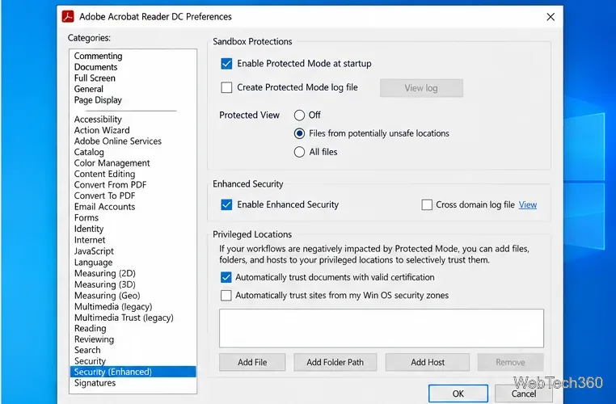Select the highlighted Security (Enhanced) category
This screenshot has height=404, width=616.
[x=133, y=372]
